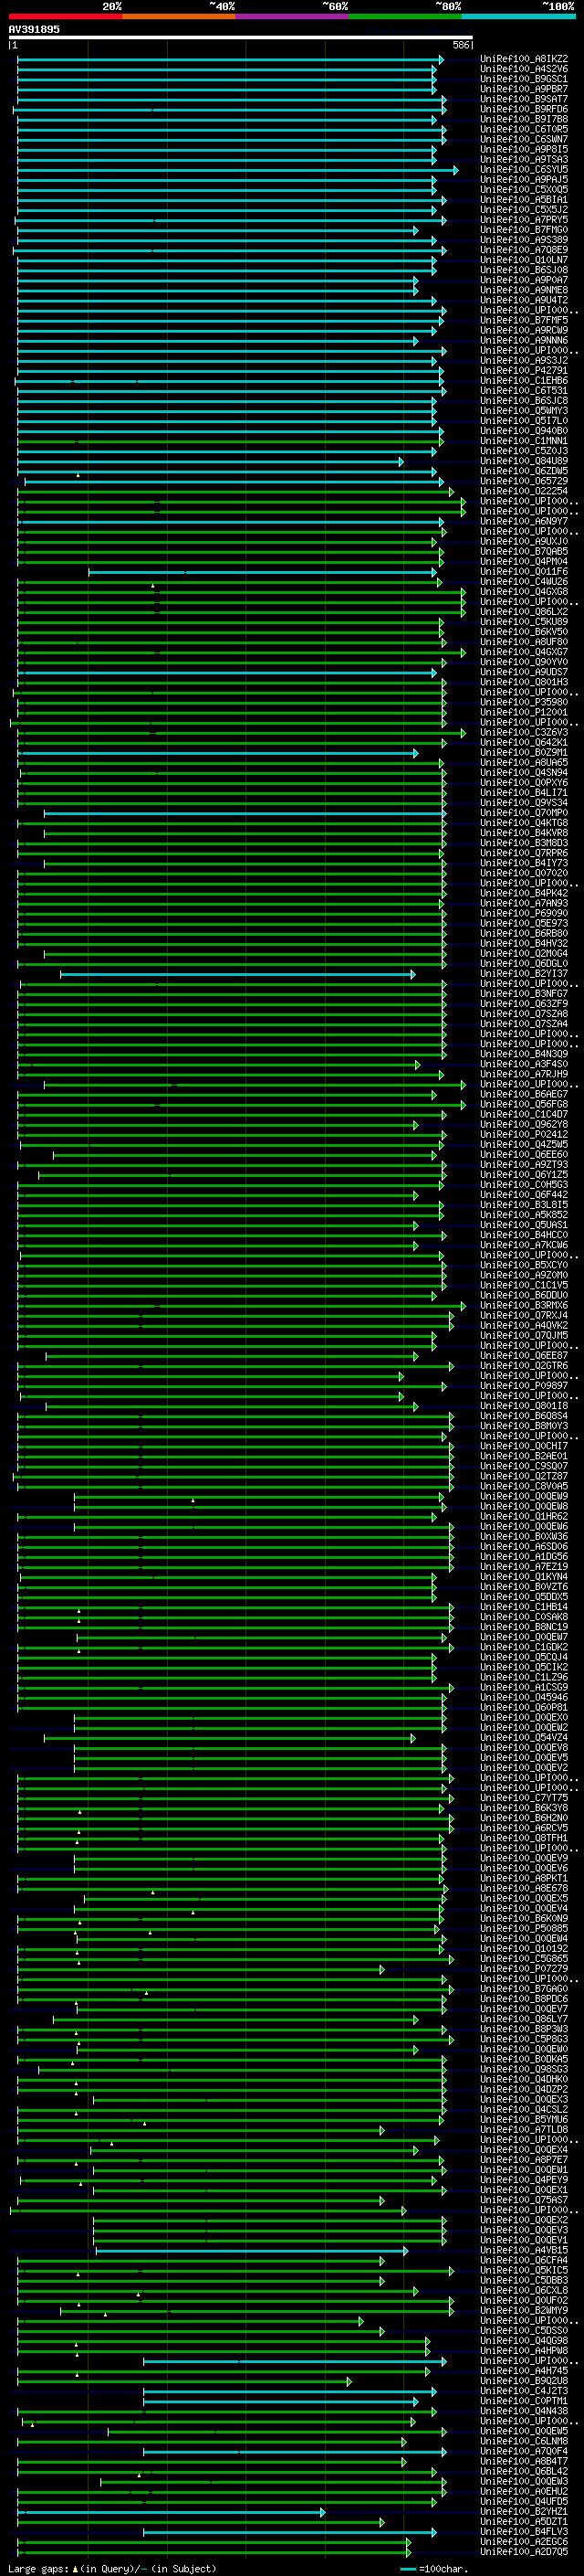Viewport: 584px width, 2576px height.
Task: Select hit label UniRef100_A9RCW9
Action: click(524, 330)
